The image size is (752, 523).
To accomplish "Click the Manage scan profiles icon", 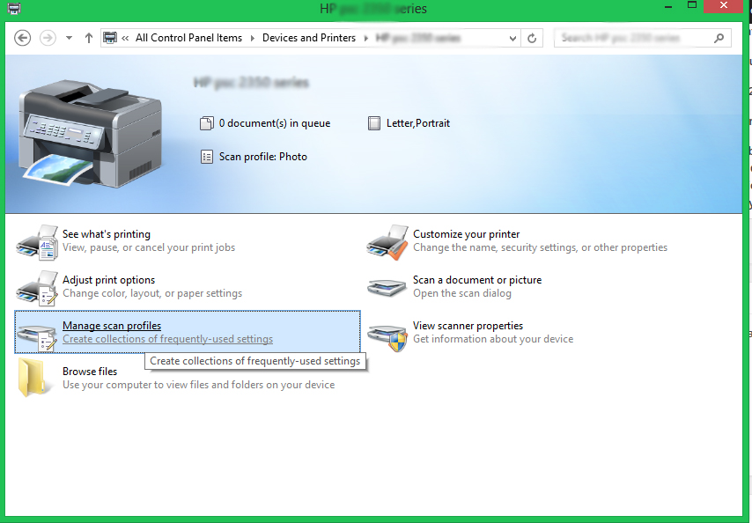I will point(37,333).
